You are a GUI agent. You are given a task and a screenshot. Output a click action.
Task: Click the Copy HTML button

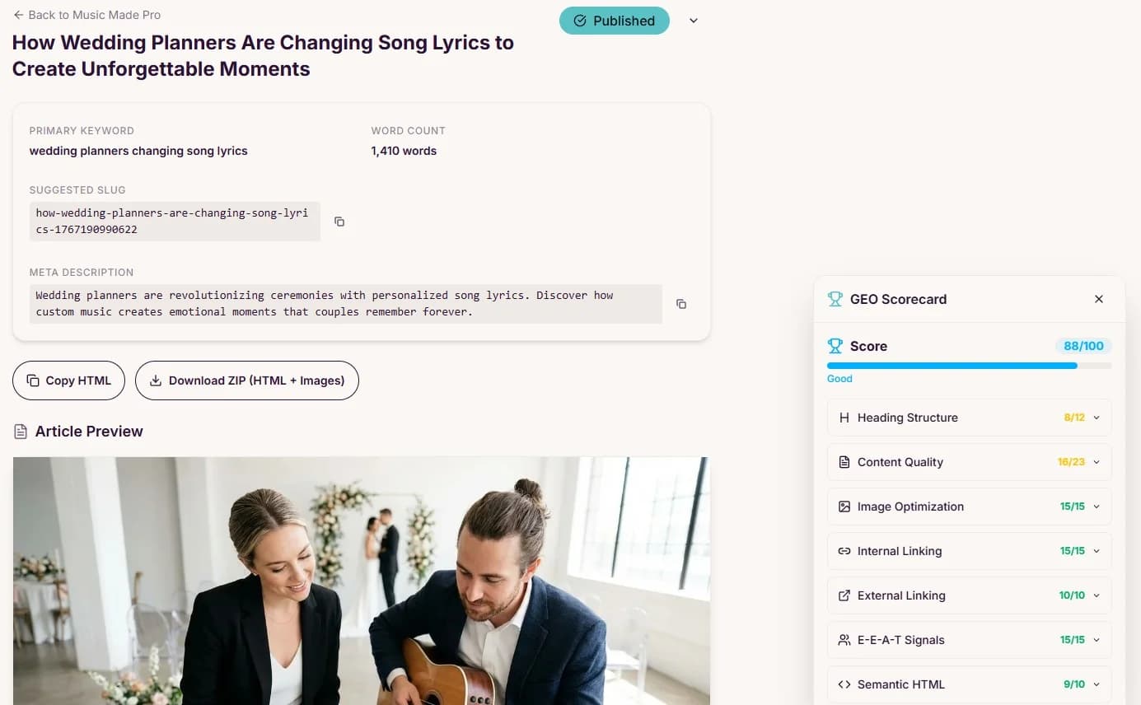point(68,381)
